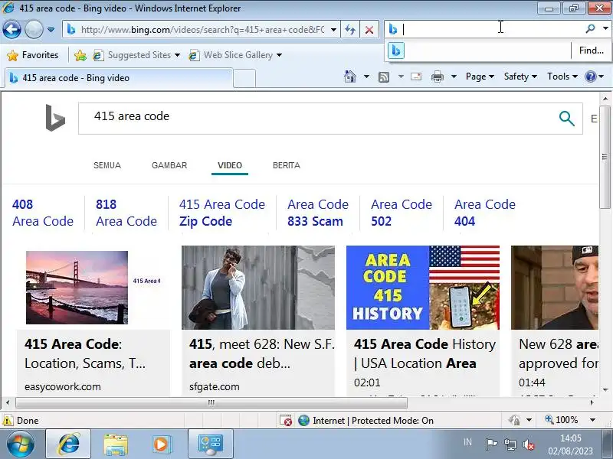Select the VIDEO results tab
The image size is (613, 459).
tap(230, 165)
